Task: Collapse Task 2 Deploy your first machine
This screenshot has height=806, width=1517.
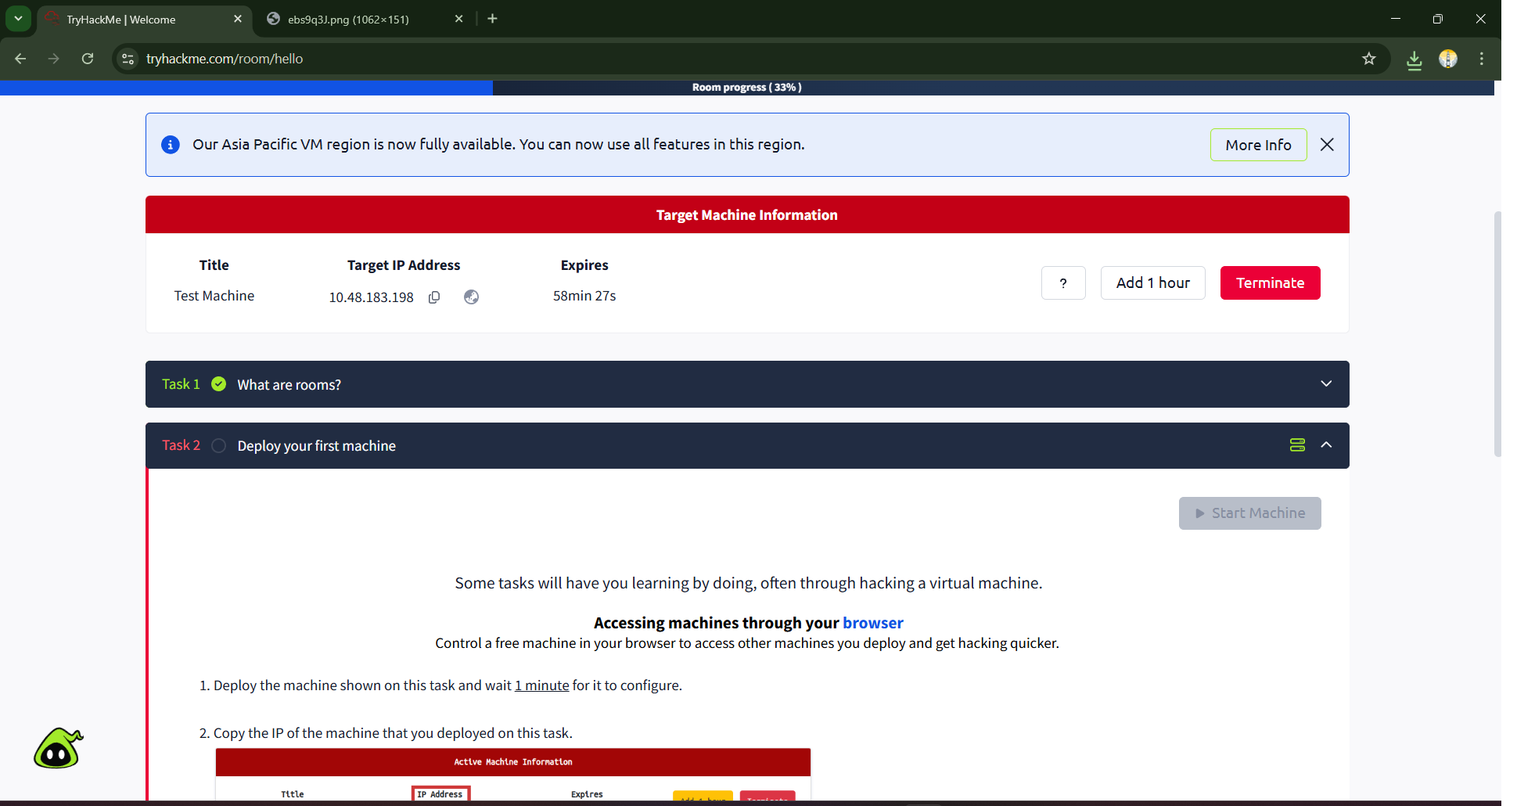Action: [x=1326, y=445]
